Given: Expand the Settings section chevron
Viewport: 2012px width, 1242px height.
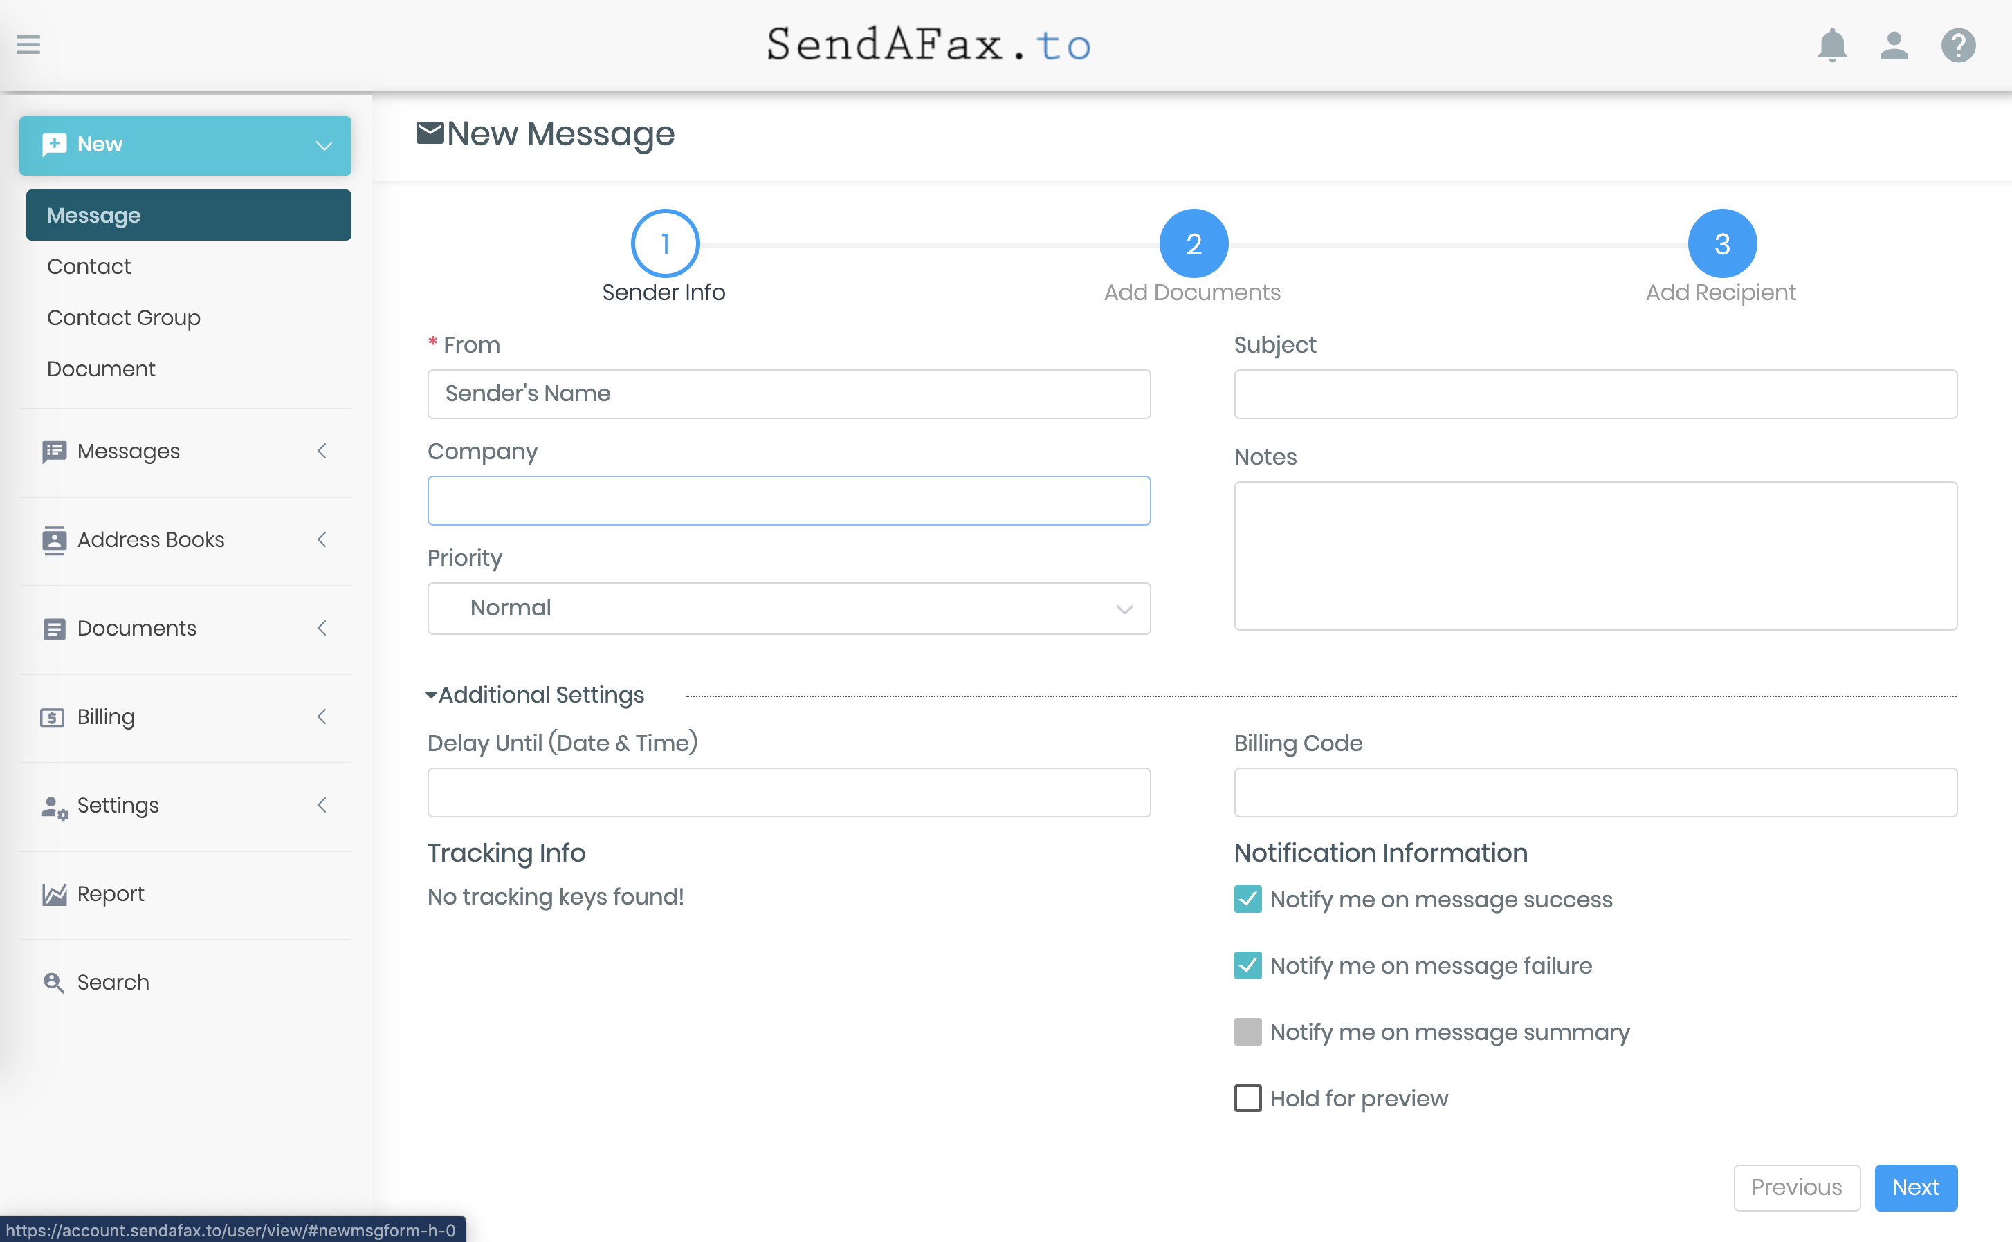Looking at the screenshot, I should click(322, 806).
